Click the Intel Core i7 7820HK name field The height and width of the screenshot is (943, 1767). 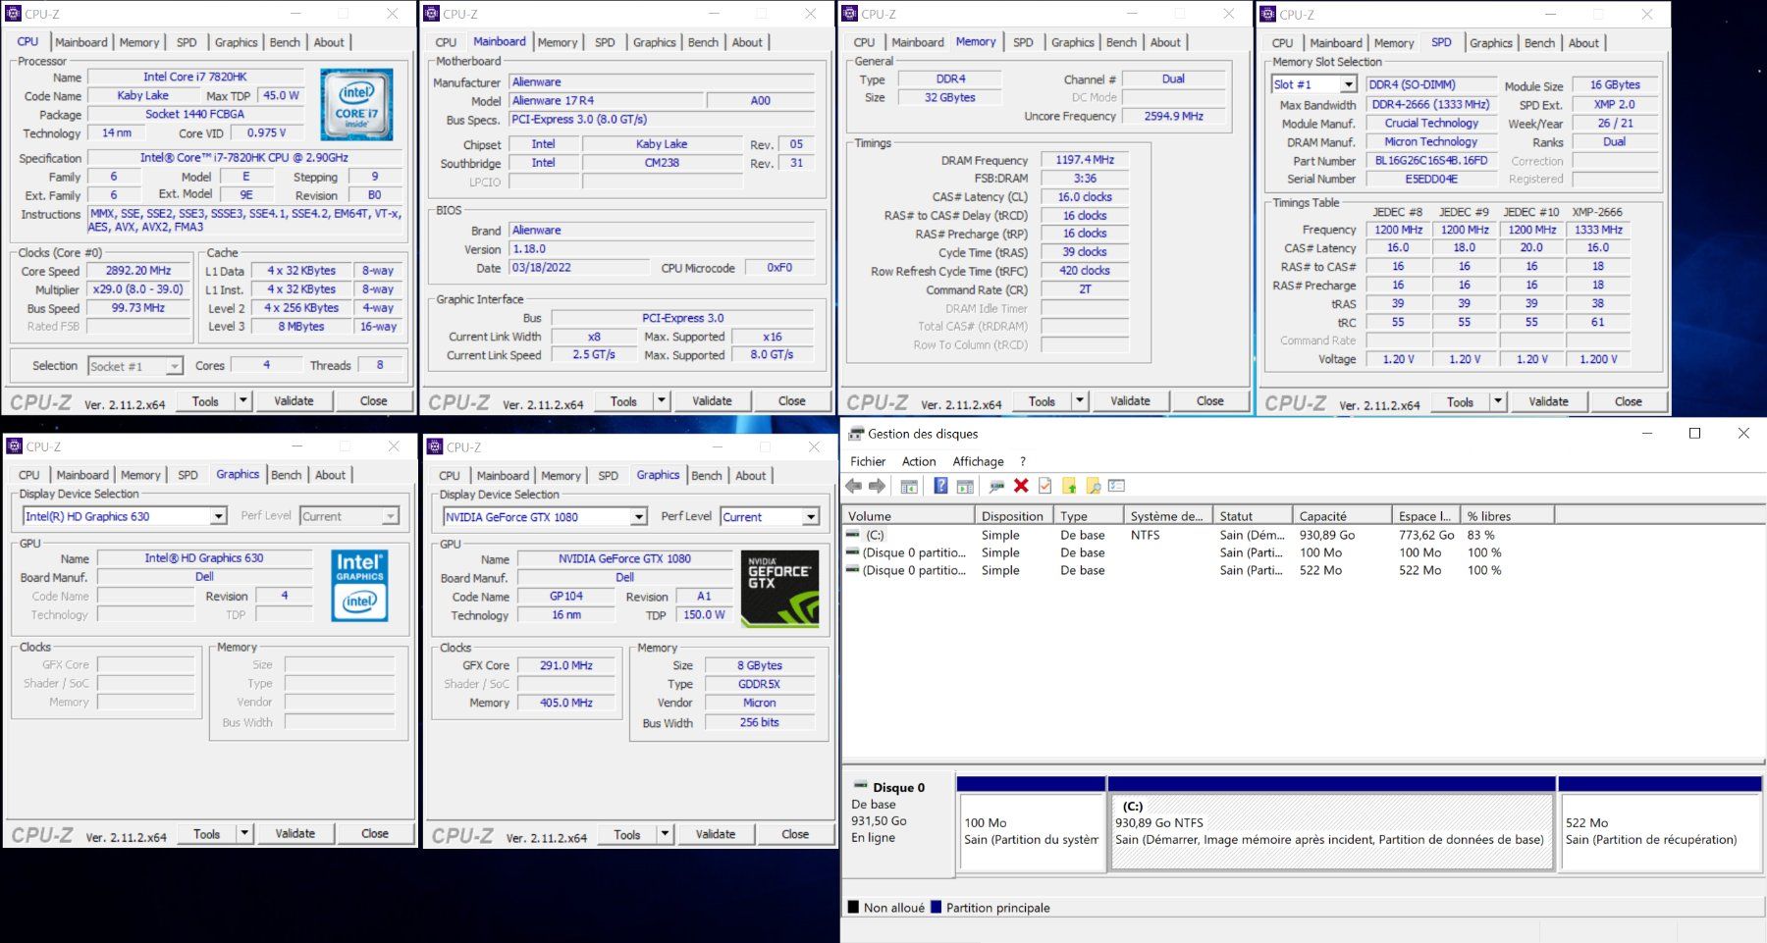click(x=194, y=77)
